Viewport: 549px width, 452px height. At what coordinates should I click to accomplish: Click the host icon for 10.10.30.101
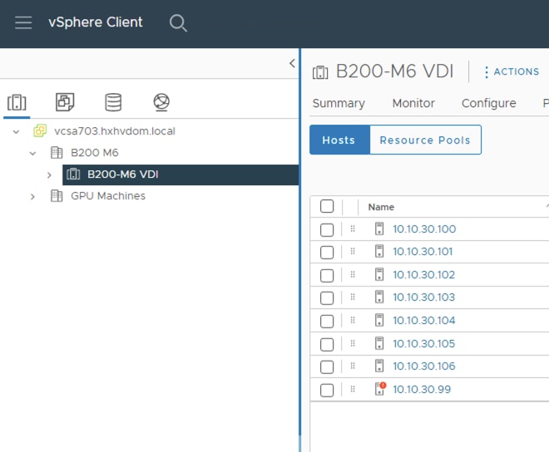379,251
